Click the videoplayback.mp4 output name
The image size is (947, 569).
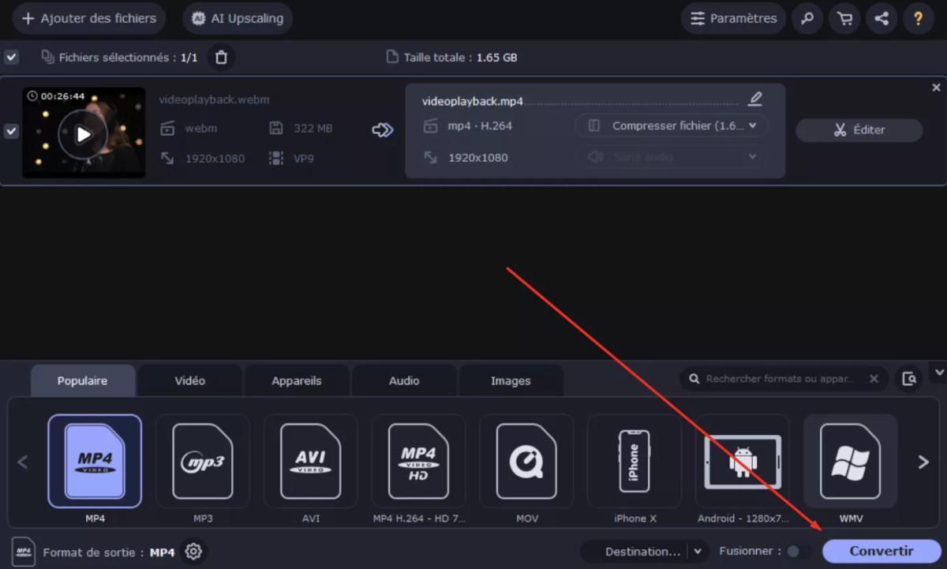click(x=473, y=102)
